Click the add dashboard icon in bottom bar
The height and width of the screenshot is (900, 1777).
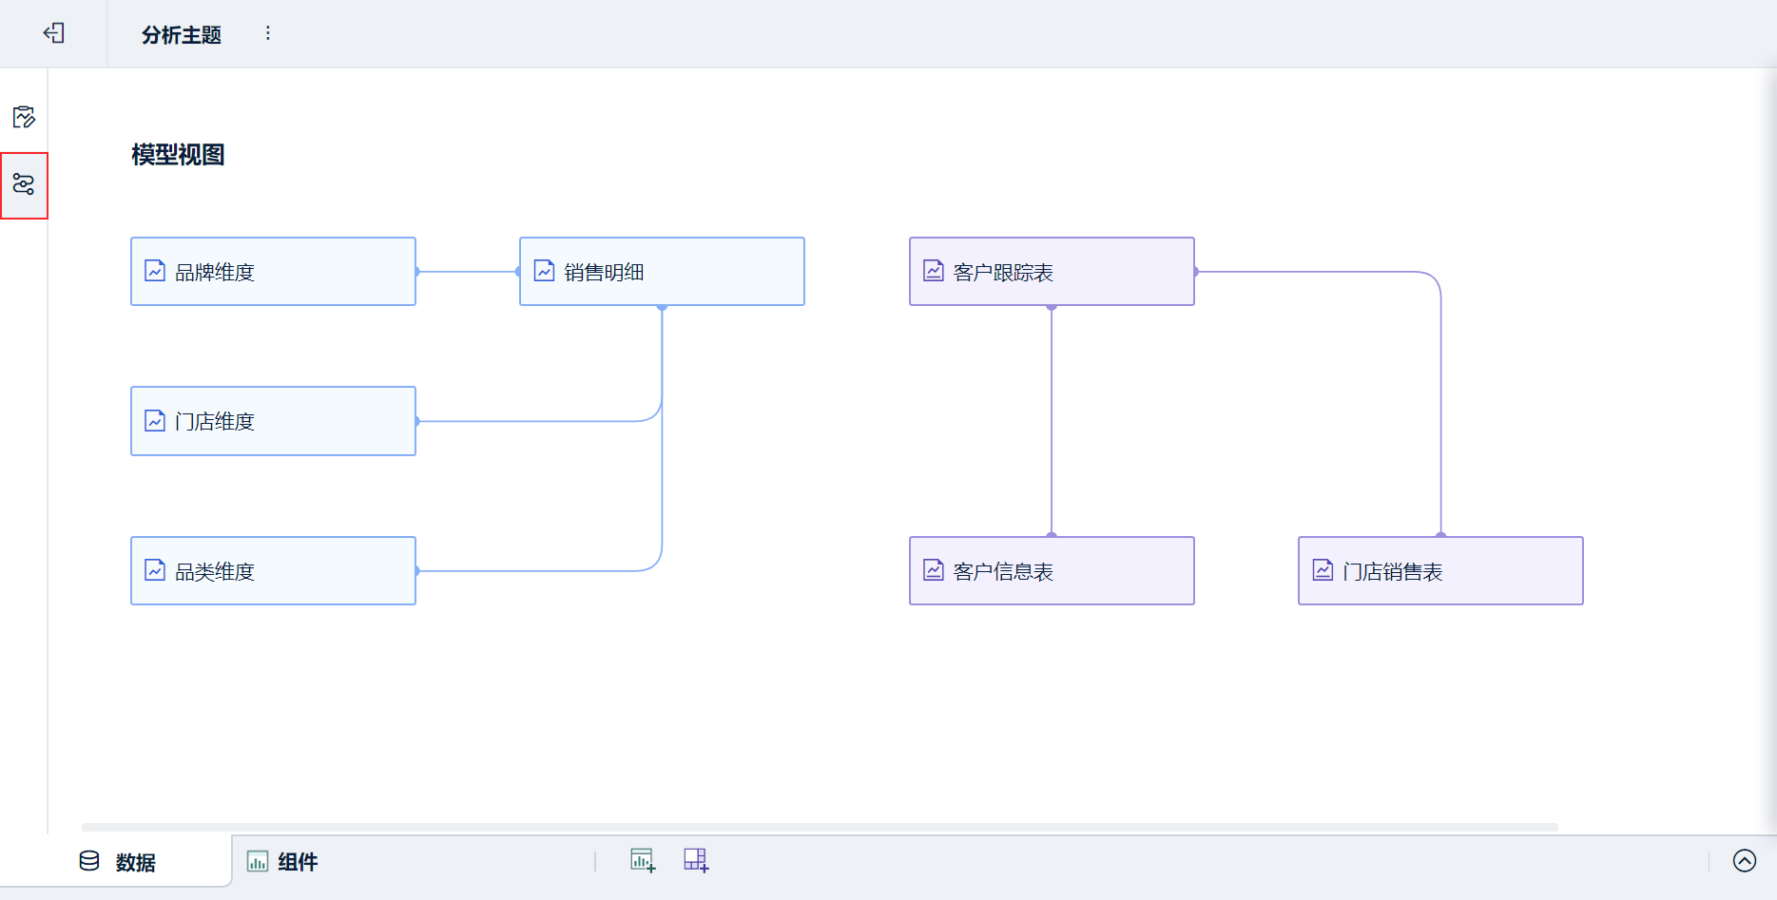696,861
